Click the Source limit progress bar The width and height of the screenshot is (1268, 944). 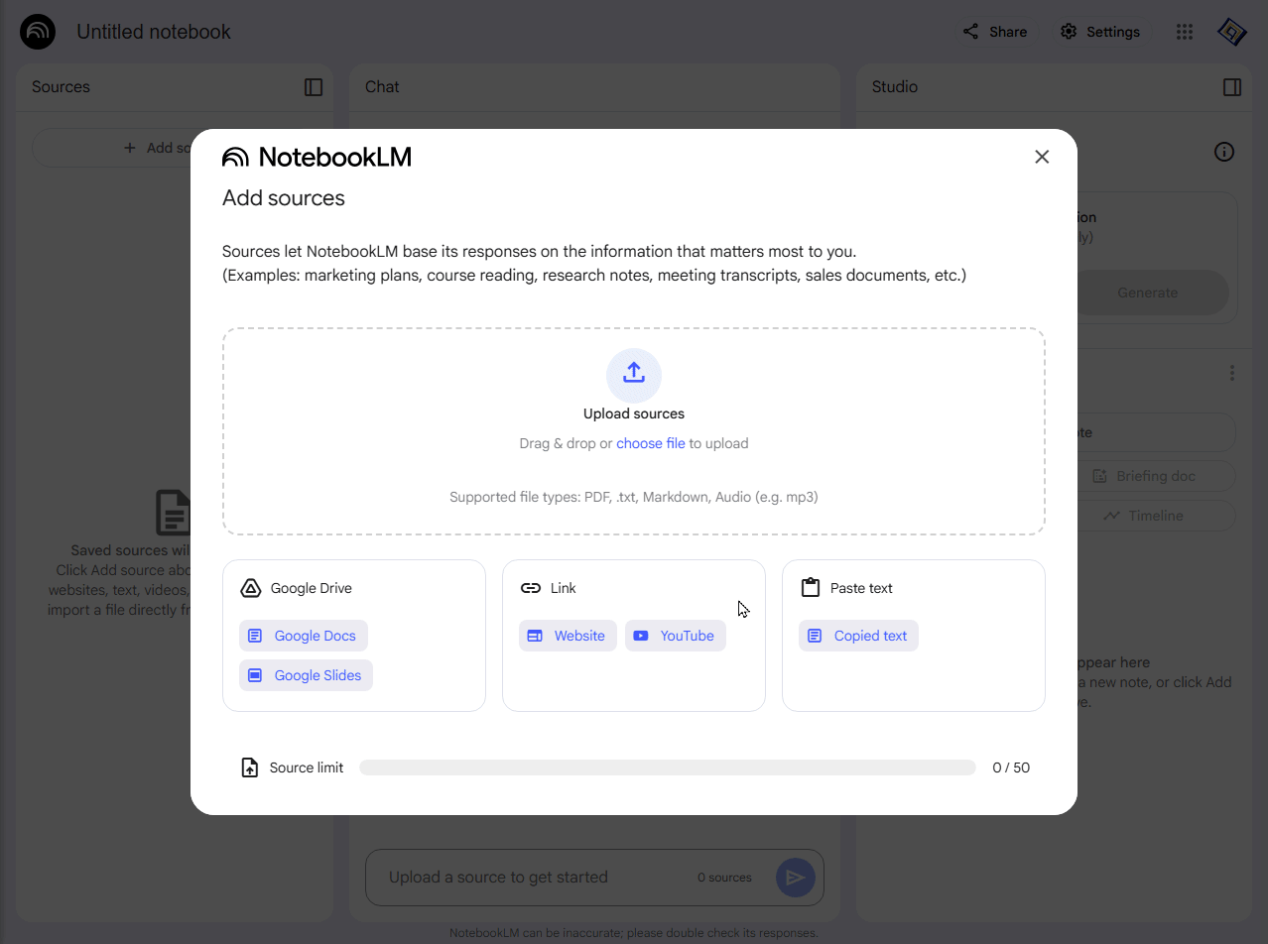668,767
